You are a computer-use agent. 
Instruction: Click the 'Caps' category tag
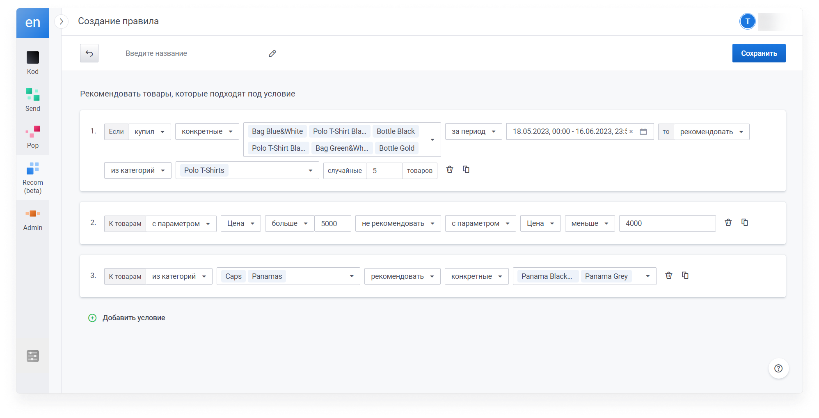click(x=233, y=276)
